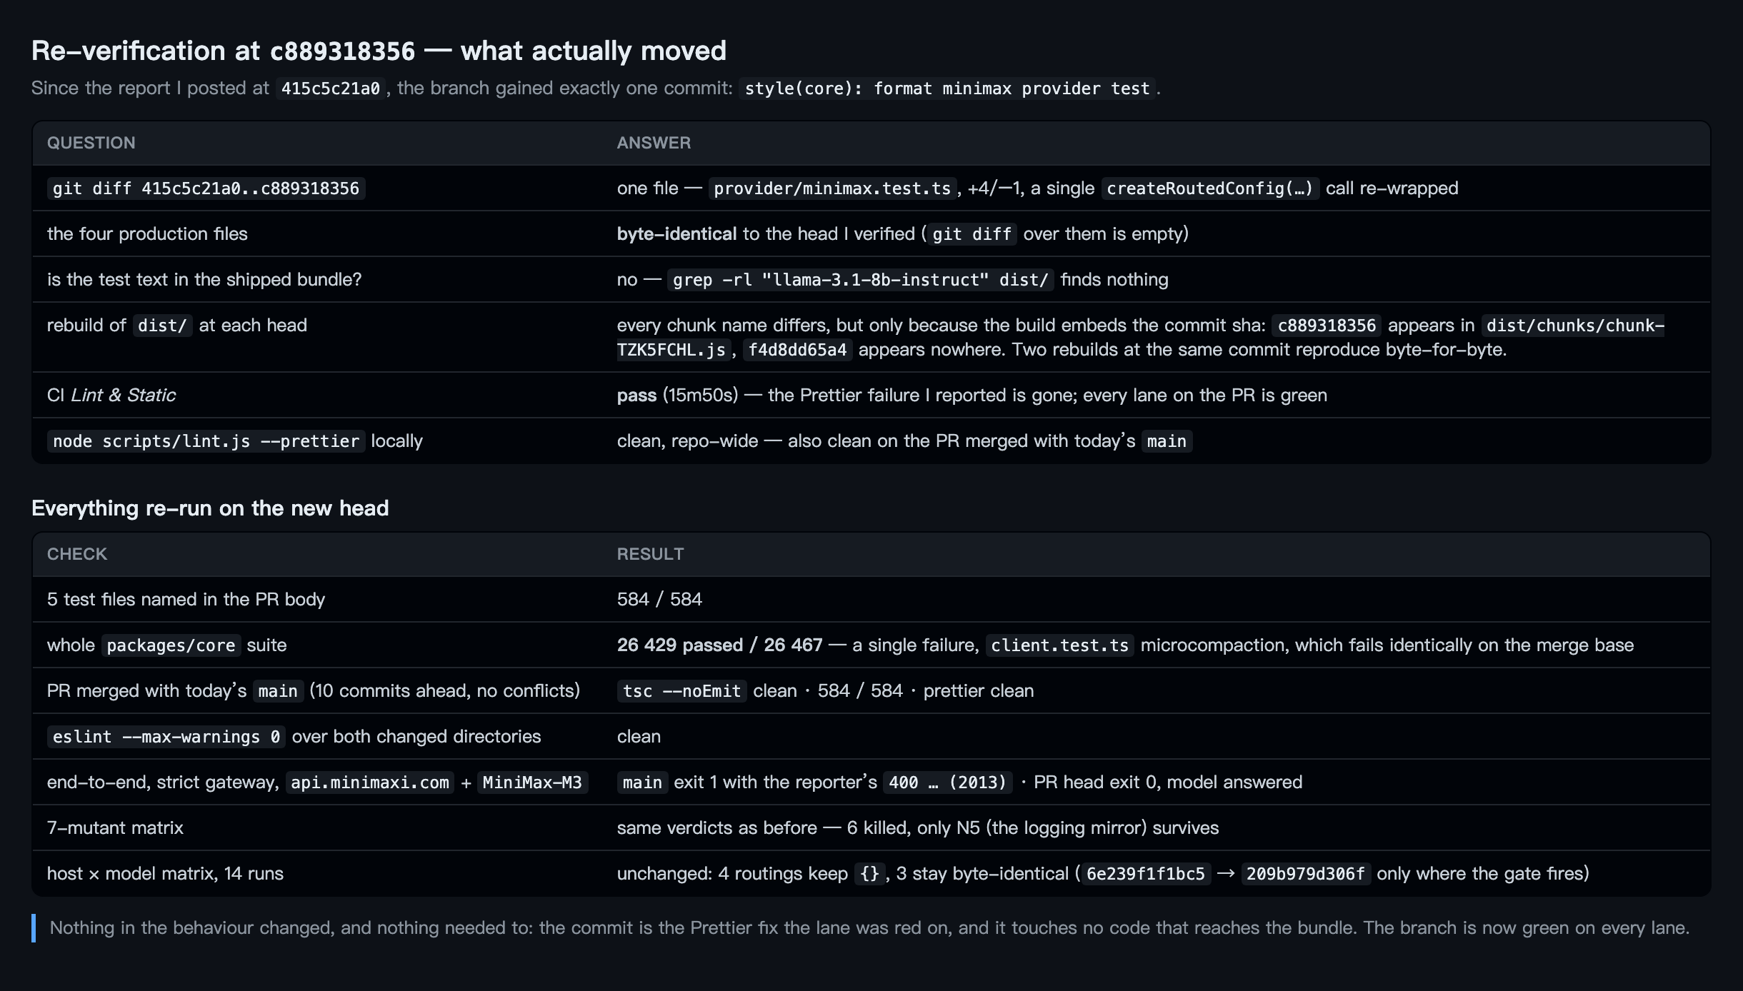Screen dimensions: 1743x991
Task: Select the style(core) commit message code chip
Action: click(947, 89)
